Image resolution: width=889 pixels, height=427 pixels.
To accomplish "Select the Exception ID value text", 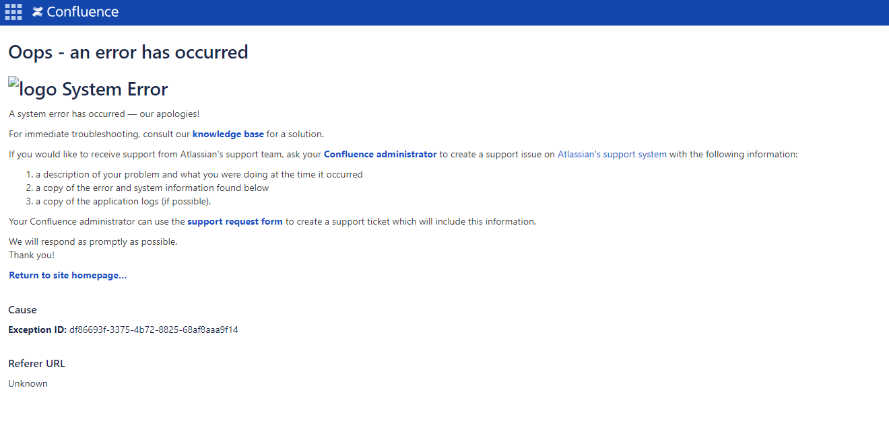I will pyautogui.click(x=154, y=329).
